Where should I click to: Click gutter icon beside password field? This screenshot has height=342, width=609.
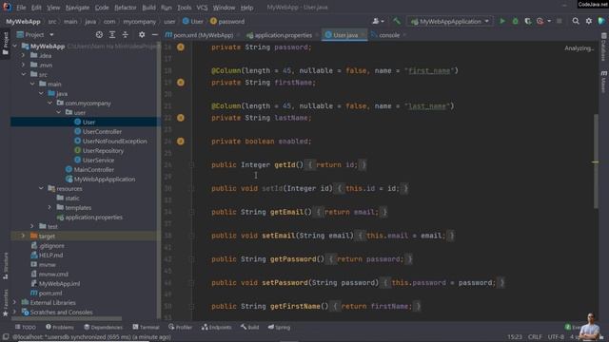point(181,47)
